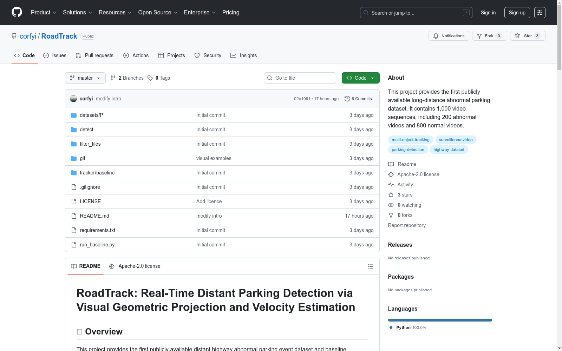Click the folder icon for filter_files
This screenshot has width=562, height=351.
coord(74,144)
